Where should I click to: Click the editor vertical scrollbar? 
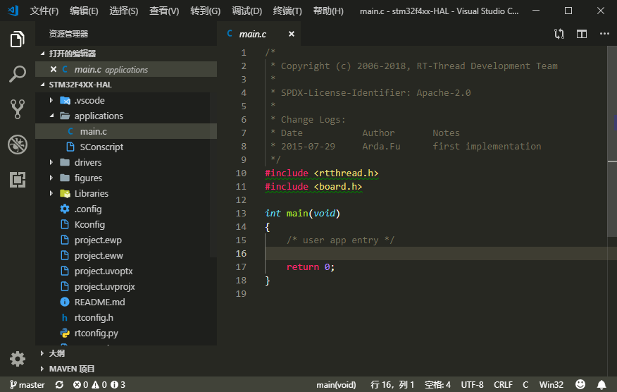[612, 142]
